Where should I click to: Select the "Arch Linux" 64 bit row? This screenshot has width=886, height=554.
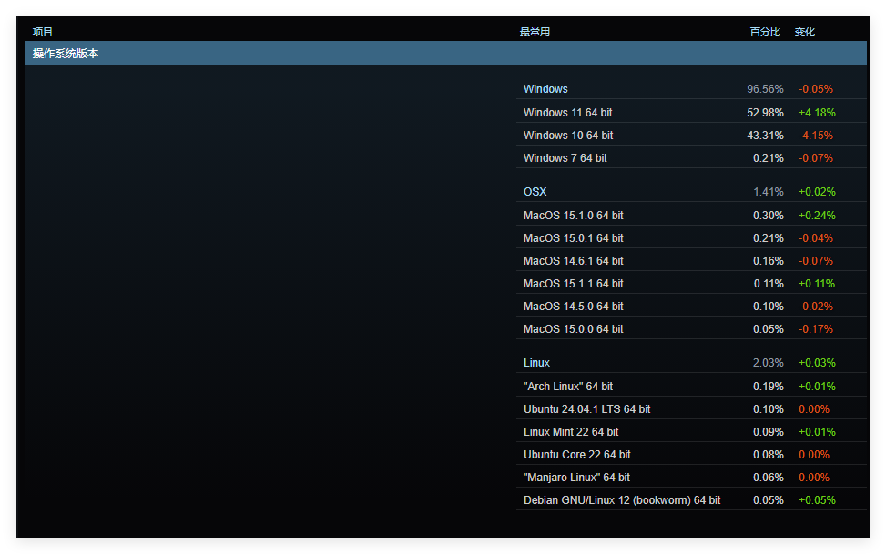pyautogui.click(x=691, y=387)
